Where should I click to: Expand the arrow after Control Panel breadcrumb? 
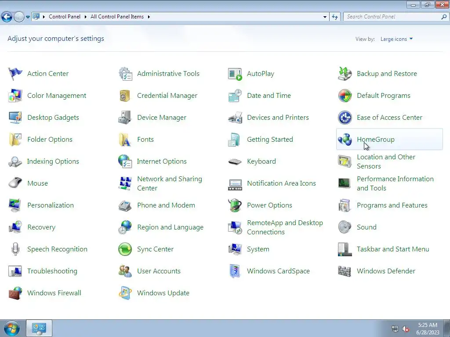tap(86, 17)
